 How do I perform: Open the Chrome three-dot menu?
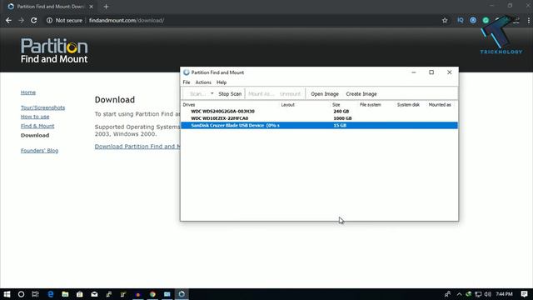tap(529, 20)
